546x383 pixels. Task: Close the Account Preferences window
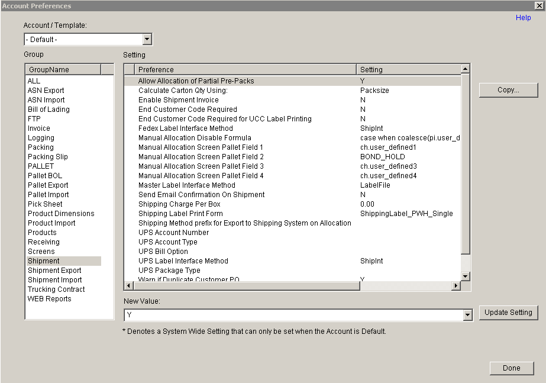tap(539, 5)
